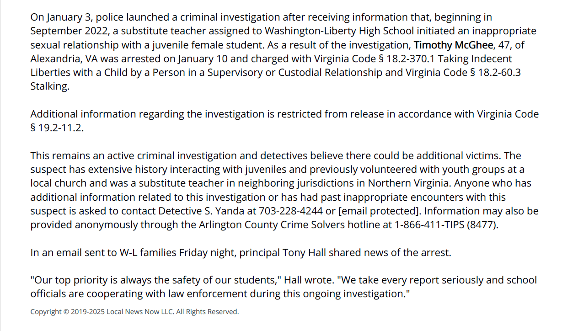Screen dimensions: 578x331
Task: Click the section reference § 19.2-11.2
Action: click(57, 128)
